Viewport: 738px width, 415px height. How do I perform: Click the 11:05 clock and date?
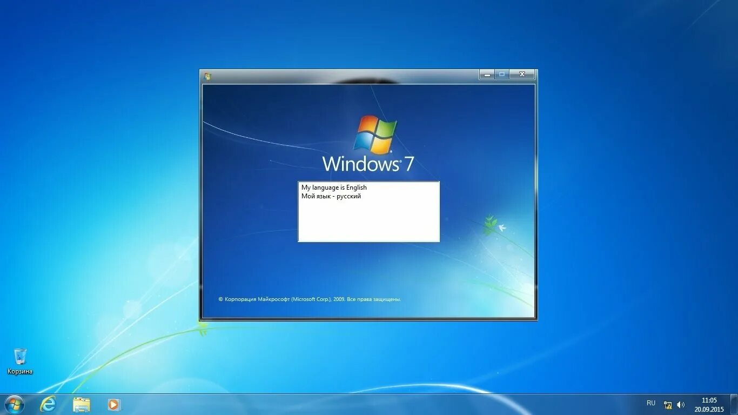(709, 405)
